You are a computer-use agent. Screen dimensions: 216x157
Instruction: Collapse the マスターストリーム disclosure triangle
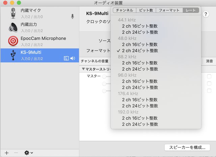83,69
